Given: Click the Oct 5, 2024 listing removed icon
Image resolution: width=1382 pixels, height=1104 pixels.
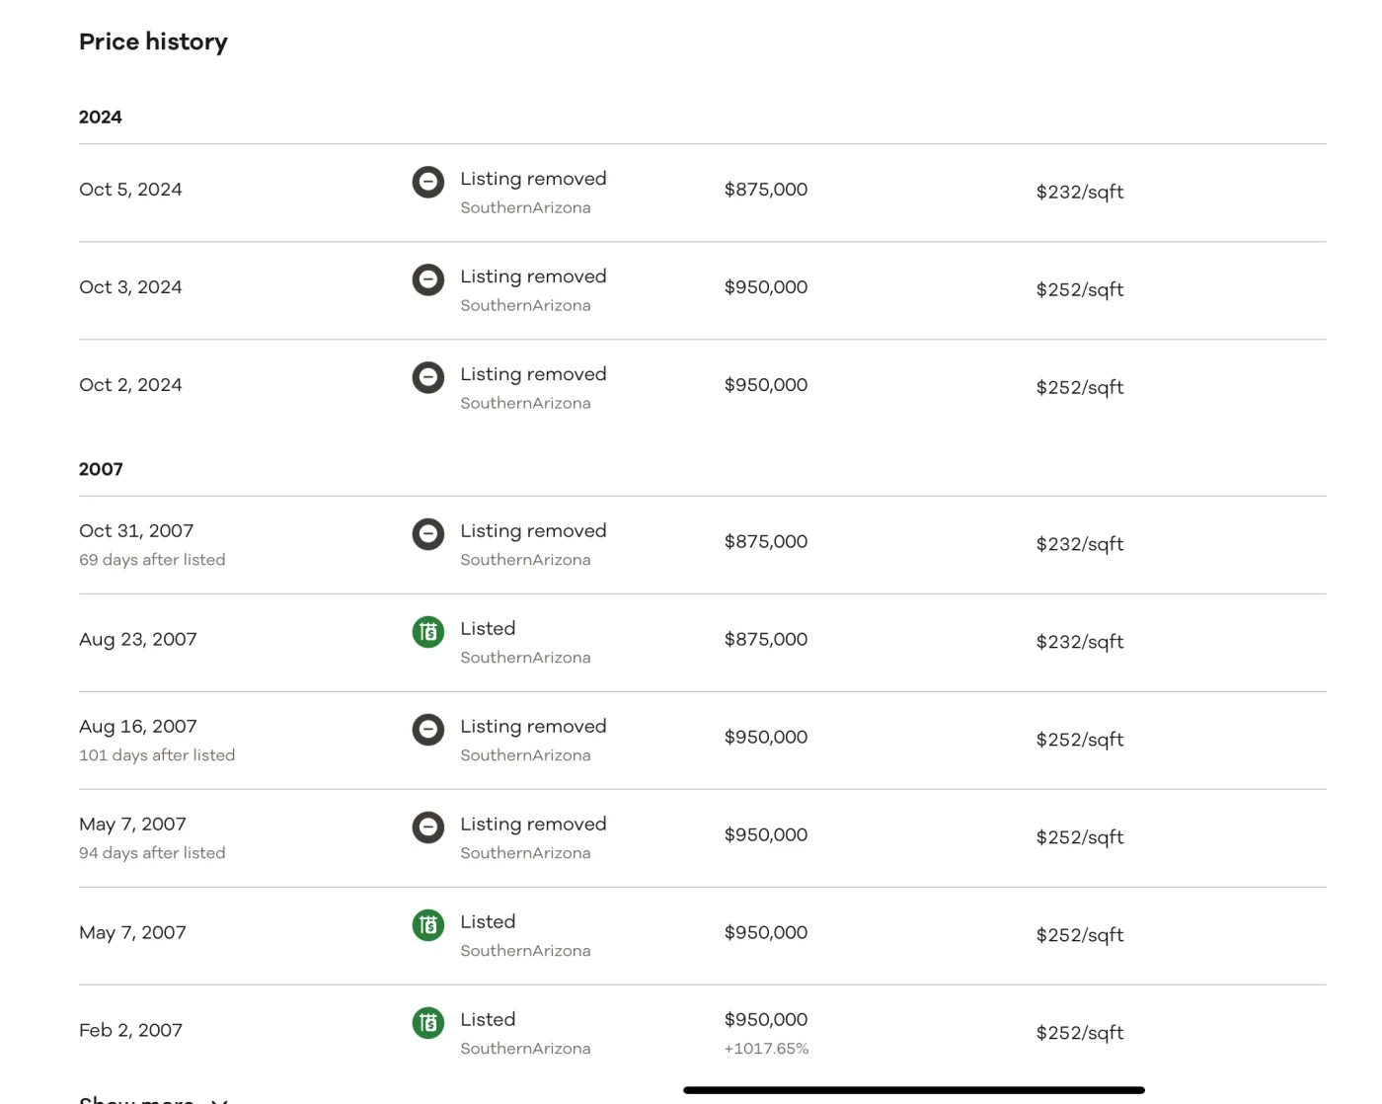Looking at the screenshot, I should pyautogui.click(x=427, y=182).
